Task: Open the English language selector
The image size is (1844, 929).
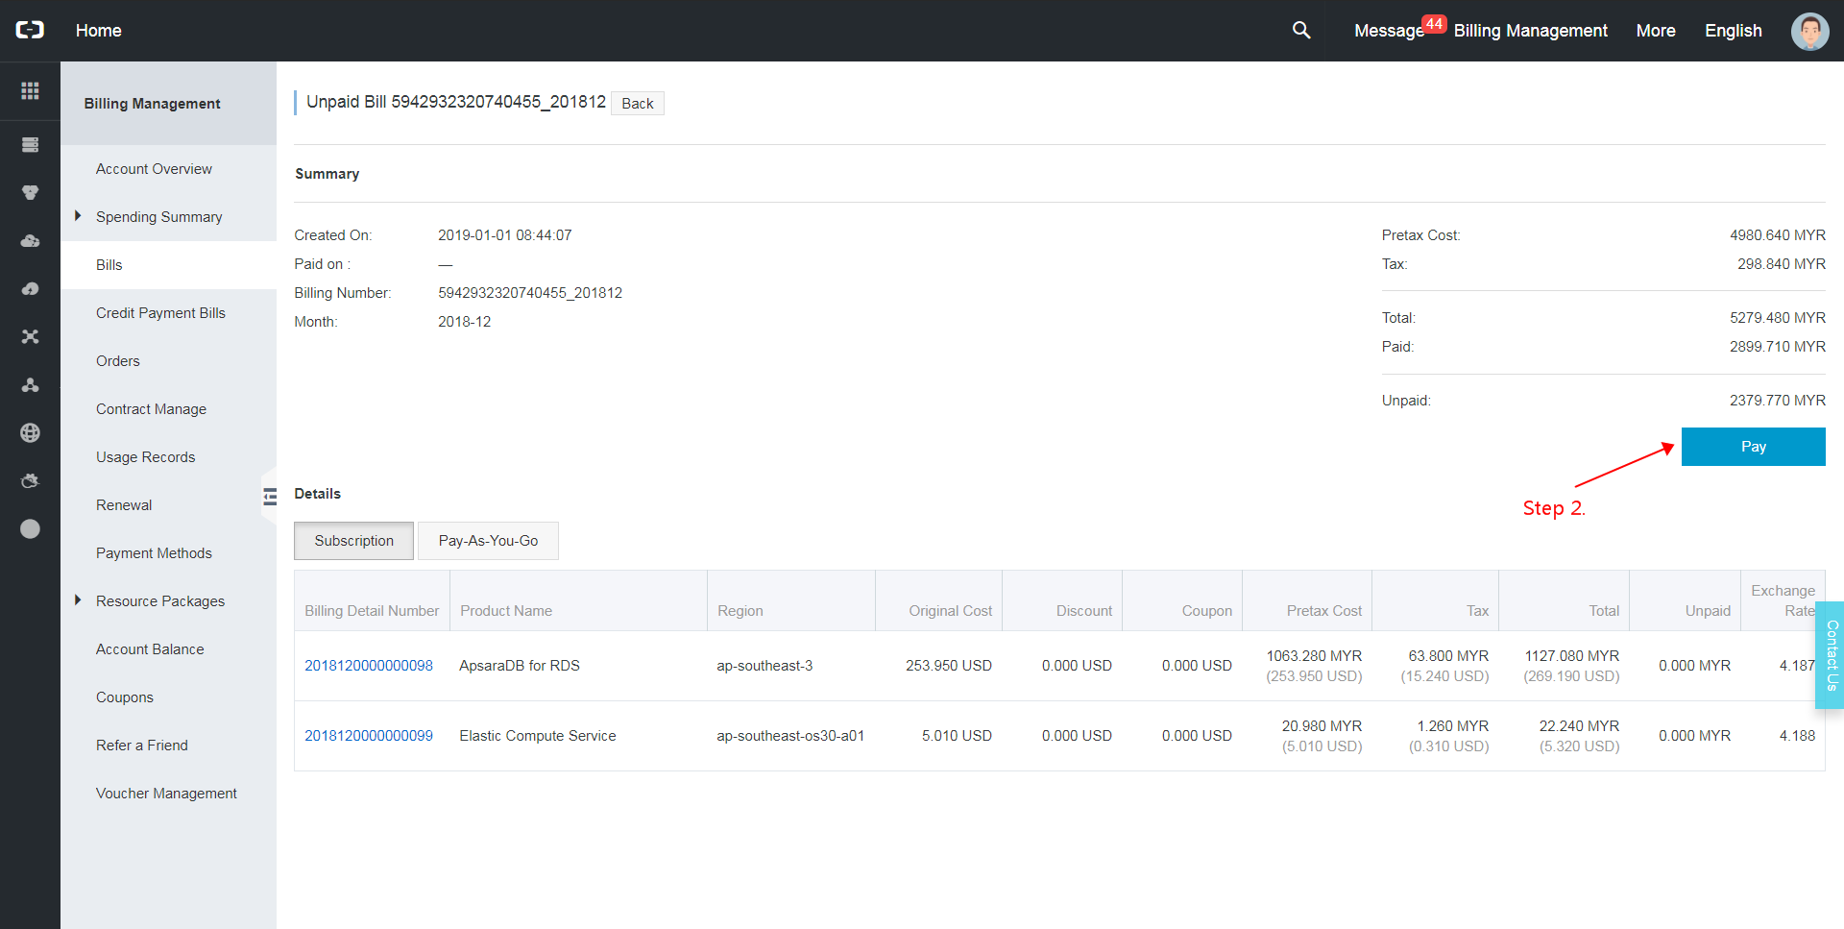Action: pyautogui.click(x=1733, y=30)
